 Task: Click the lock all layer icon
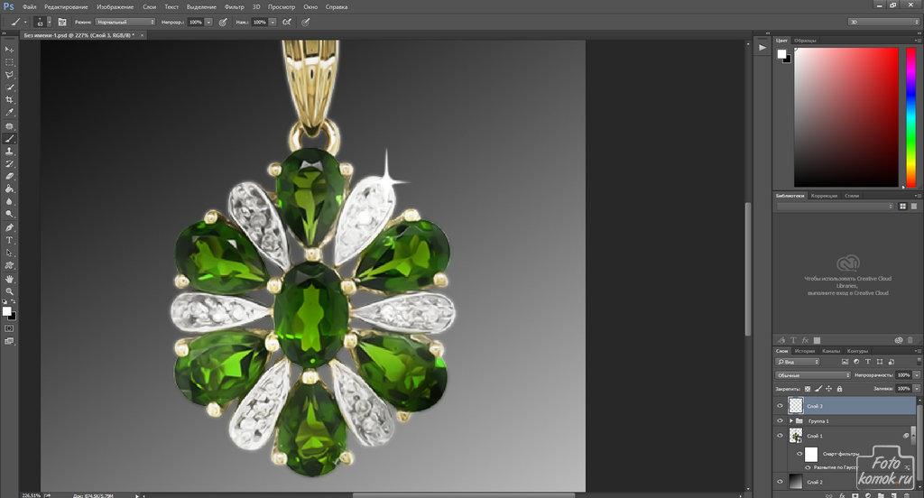(839, 389)
